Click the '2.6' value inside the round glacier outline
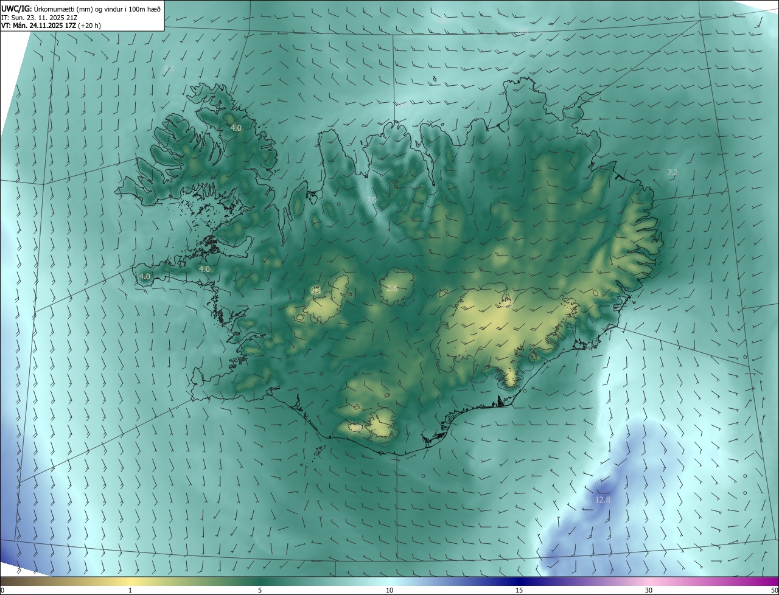The image size is (779, 595). tap(392, 288)
